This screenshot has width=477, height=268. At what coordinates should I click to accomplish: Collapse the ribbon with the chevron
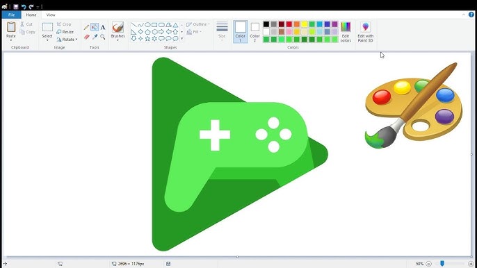[x=463, y=15]
